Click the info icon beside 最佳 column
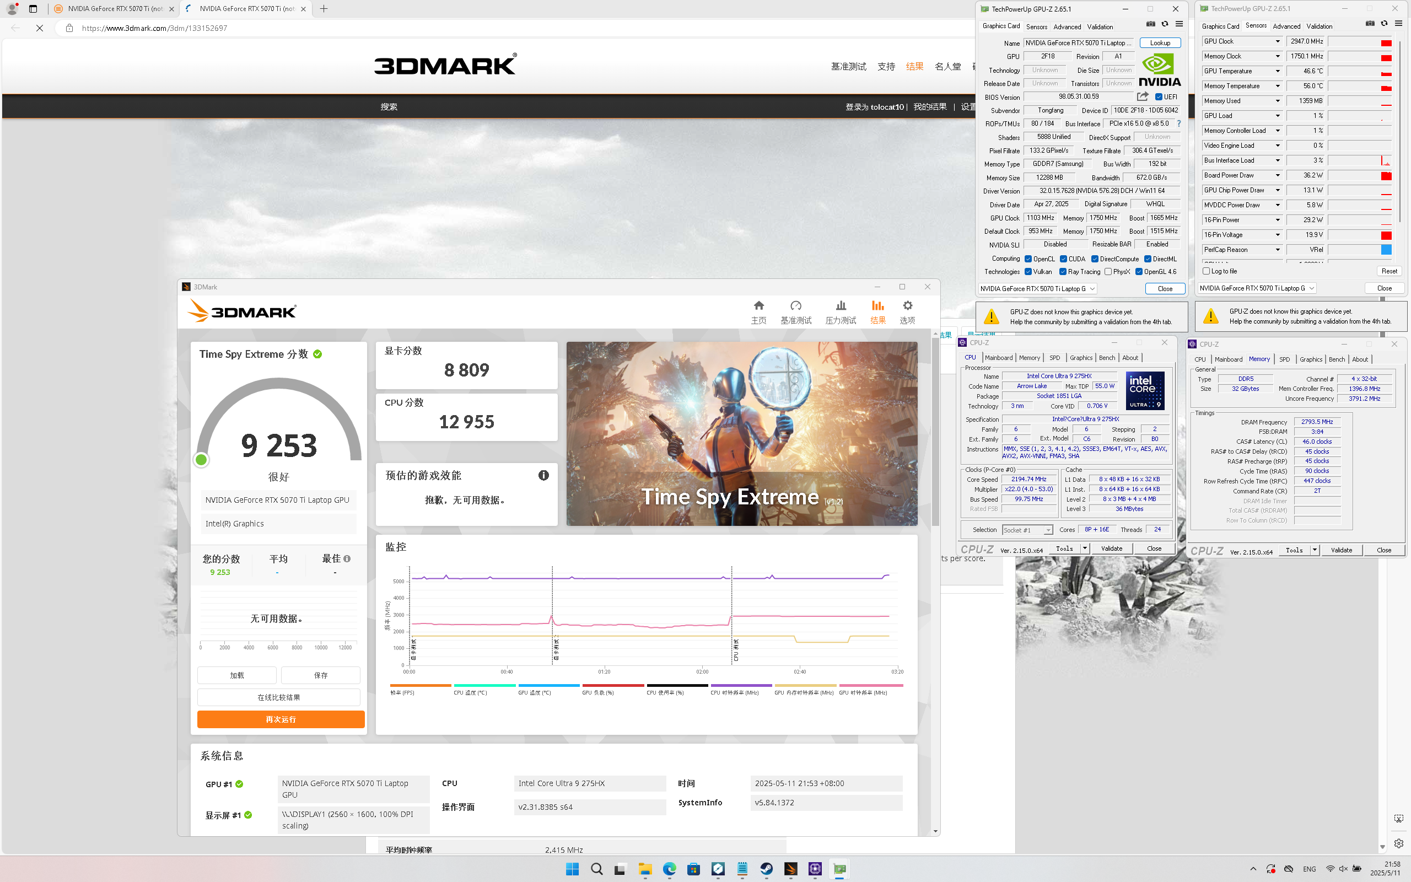 click(x=347, y=559)
